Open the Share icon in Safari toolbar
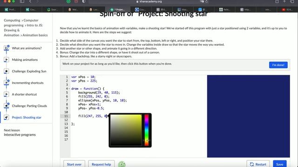Screen dimensions: 298x167 tap(277, 1)
